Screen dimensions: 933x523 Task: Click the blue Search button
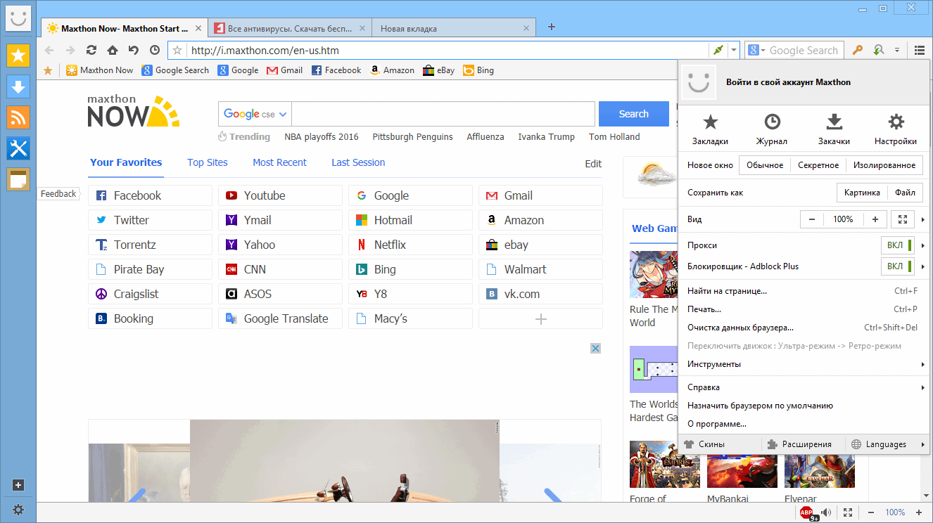click(x=633, y=114)
